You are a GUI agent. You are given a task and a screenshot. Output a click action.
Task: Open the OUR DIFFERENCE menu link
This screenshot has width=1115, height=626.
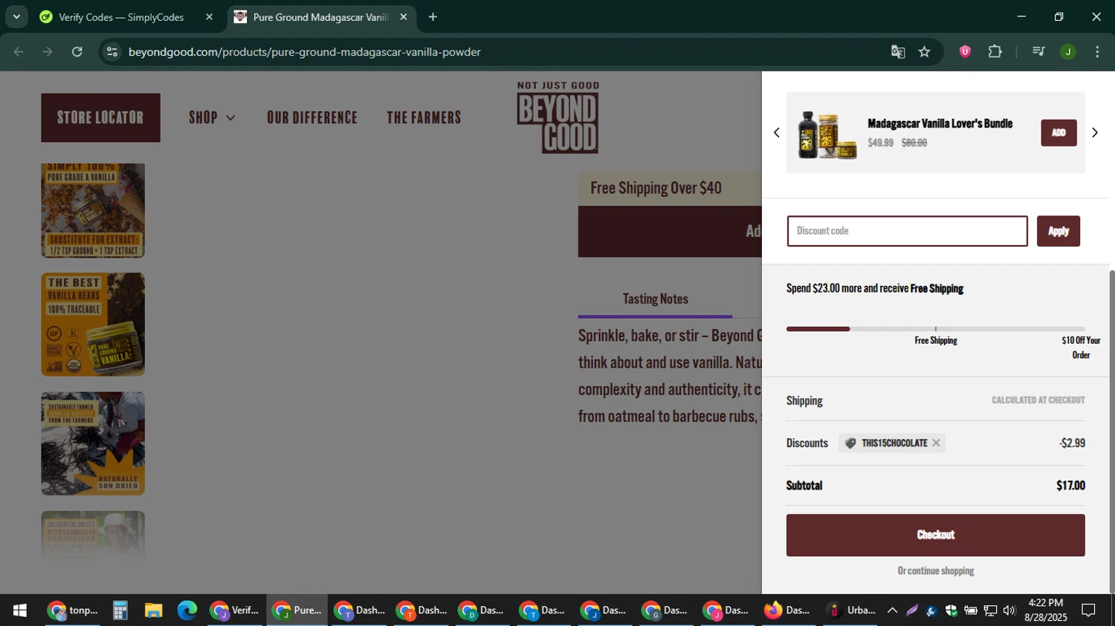click(312, 117)
